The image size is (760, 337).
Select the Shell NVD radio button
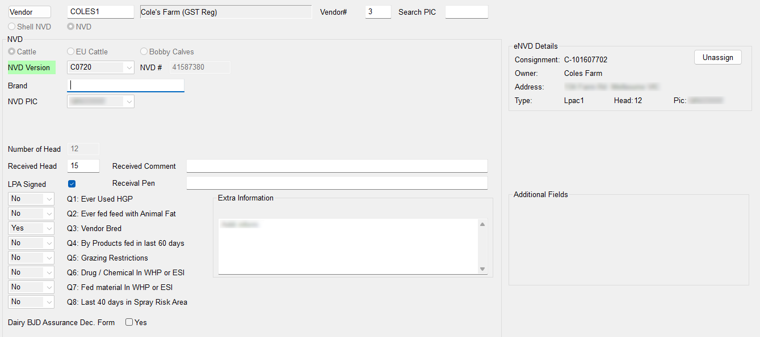point(12,27)
